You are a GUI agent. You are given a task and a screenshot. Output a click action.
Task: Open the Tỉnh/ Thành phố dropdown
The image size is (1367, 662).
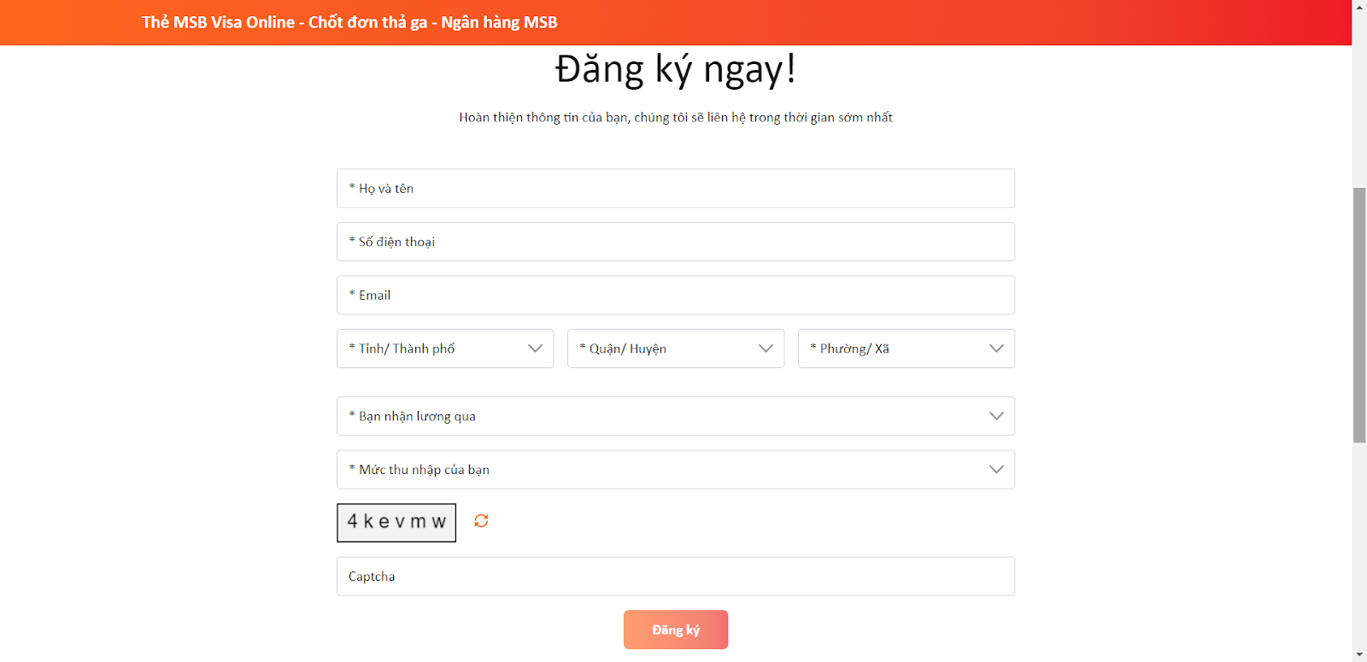click(x=445, y=349)
